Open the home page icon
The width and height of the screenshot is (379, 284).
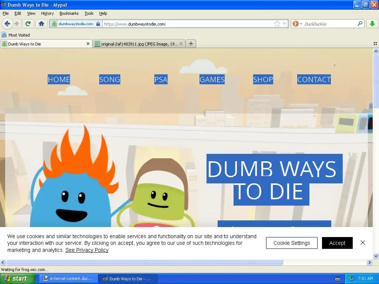[x=41, y=24]
